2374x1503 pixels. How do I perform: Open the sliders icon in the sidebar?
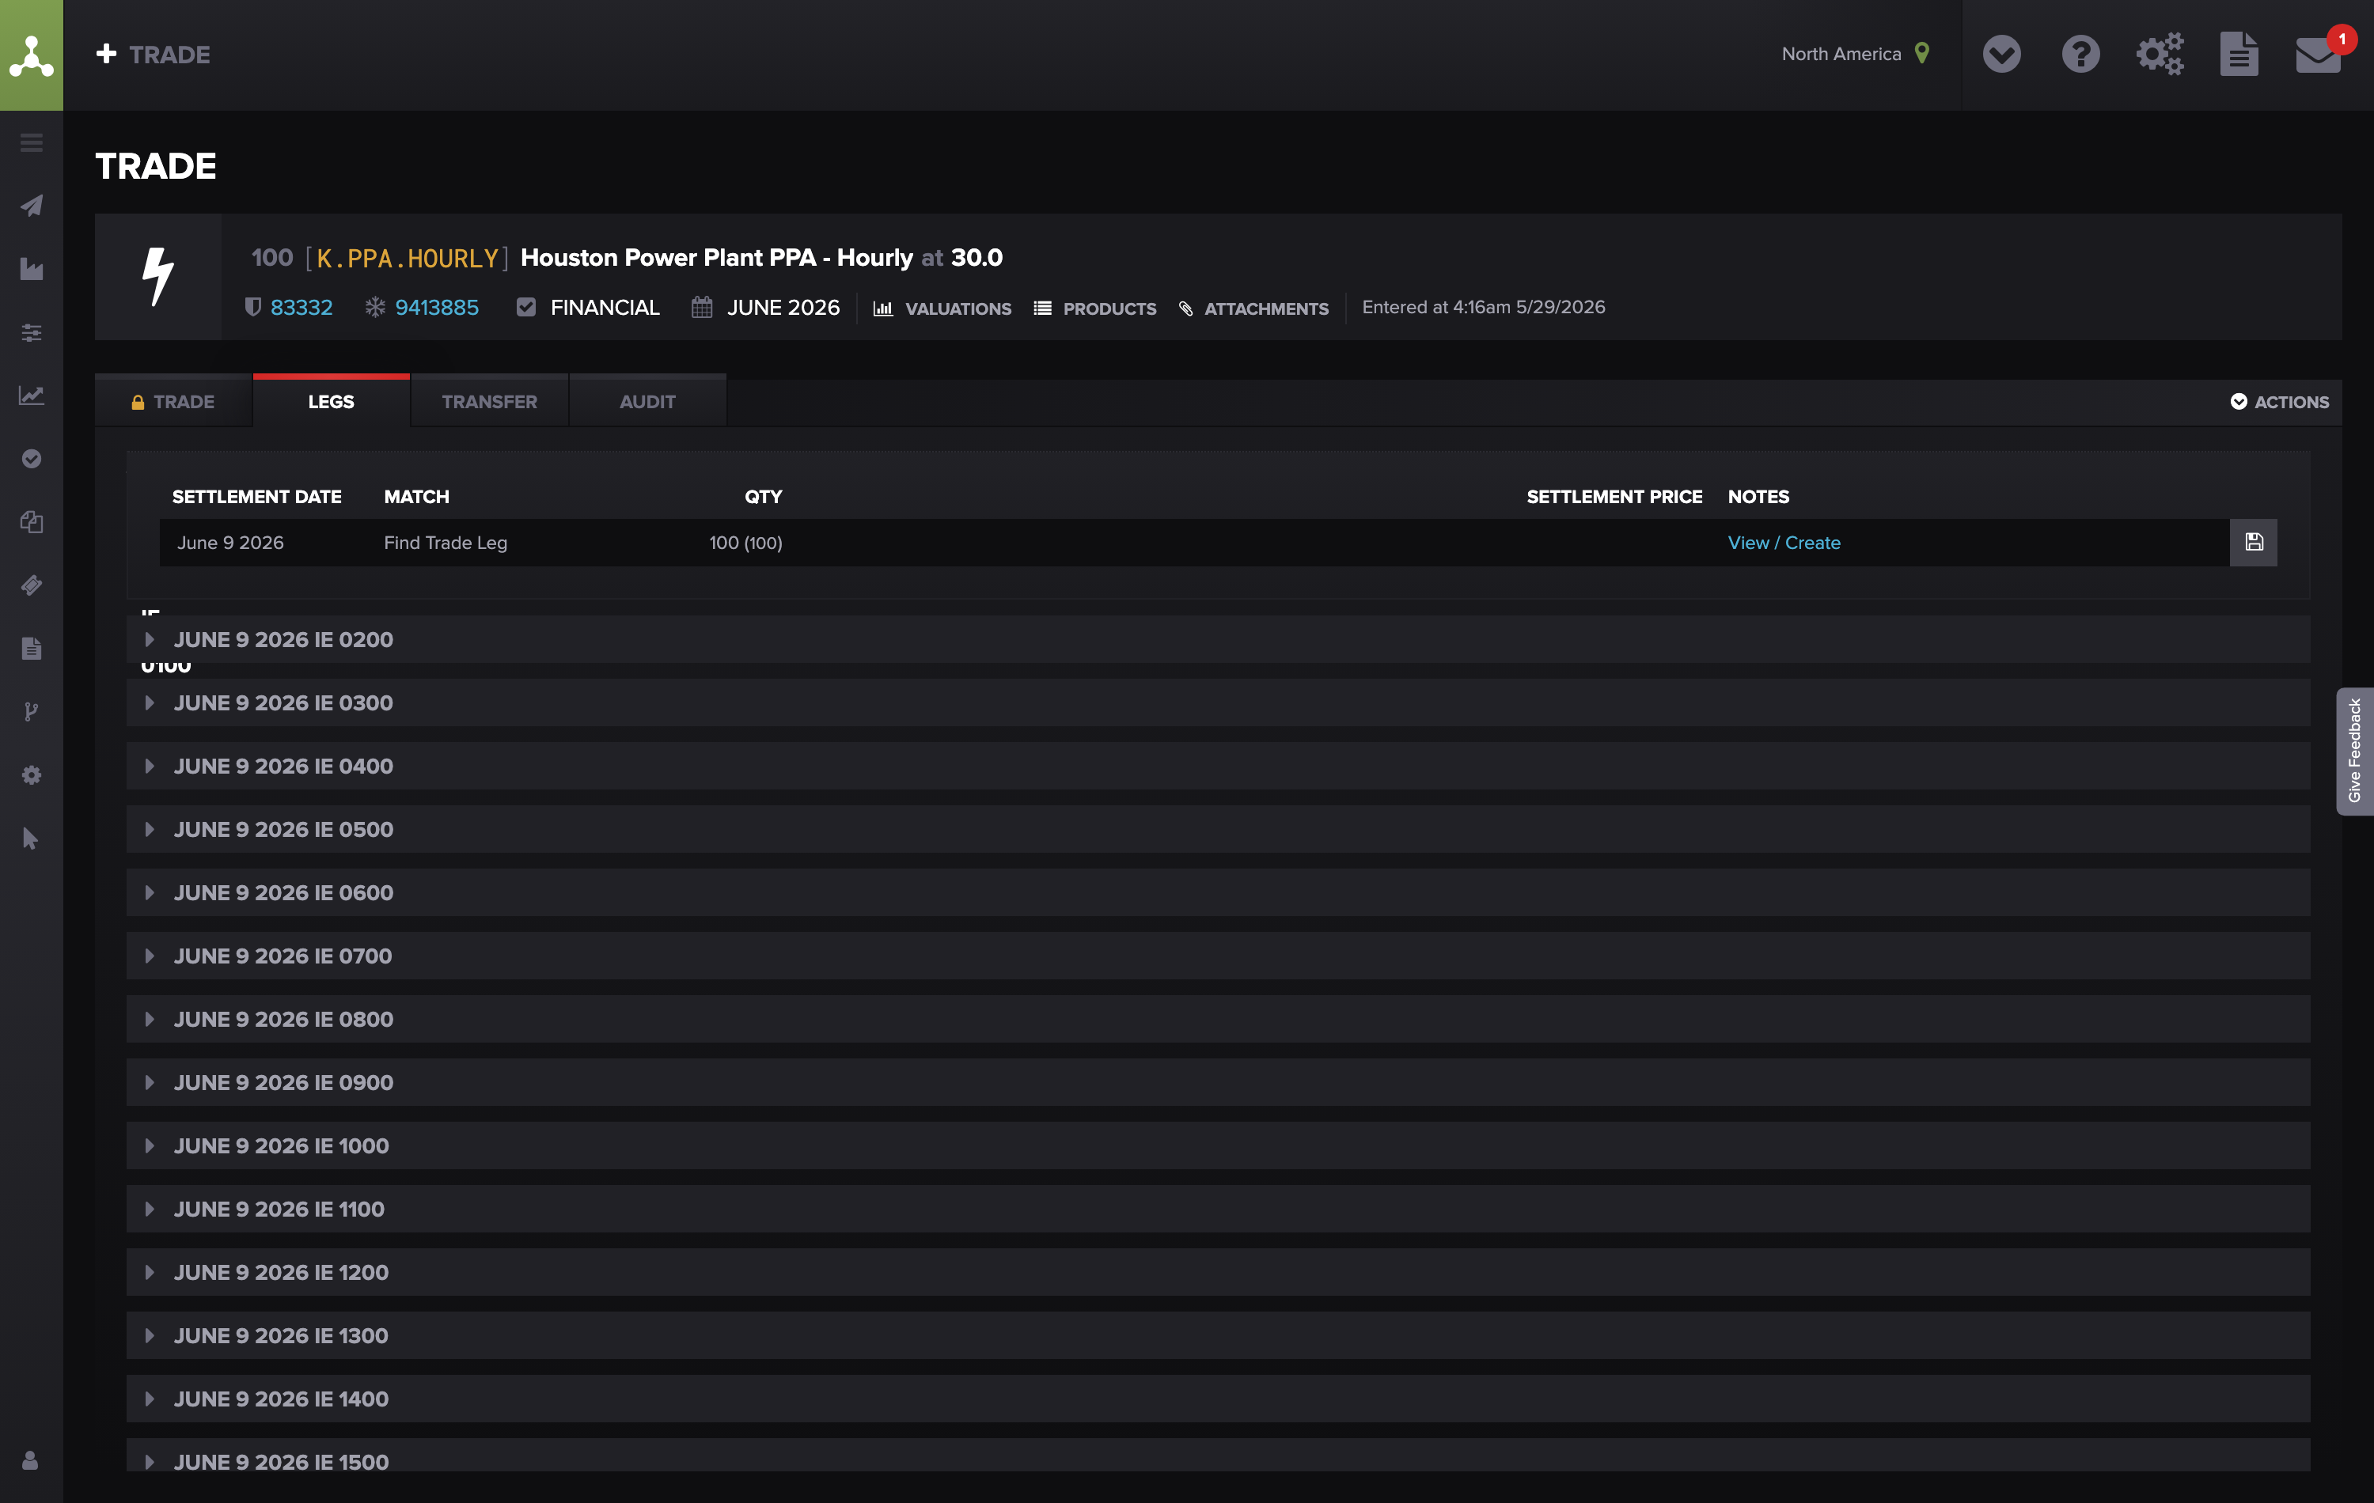pyautogui.click(x=32, y=332)
